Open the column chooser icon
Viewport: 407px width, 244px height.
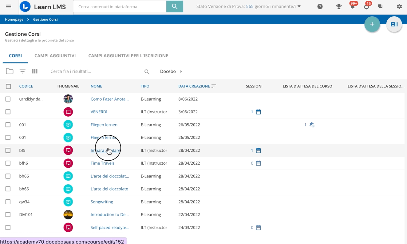(x=34, y=71)
